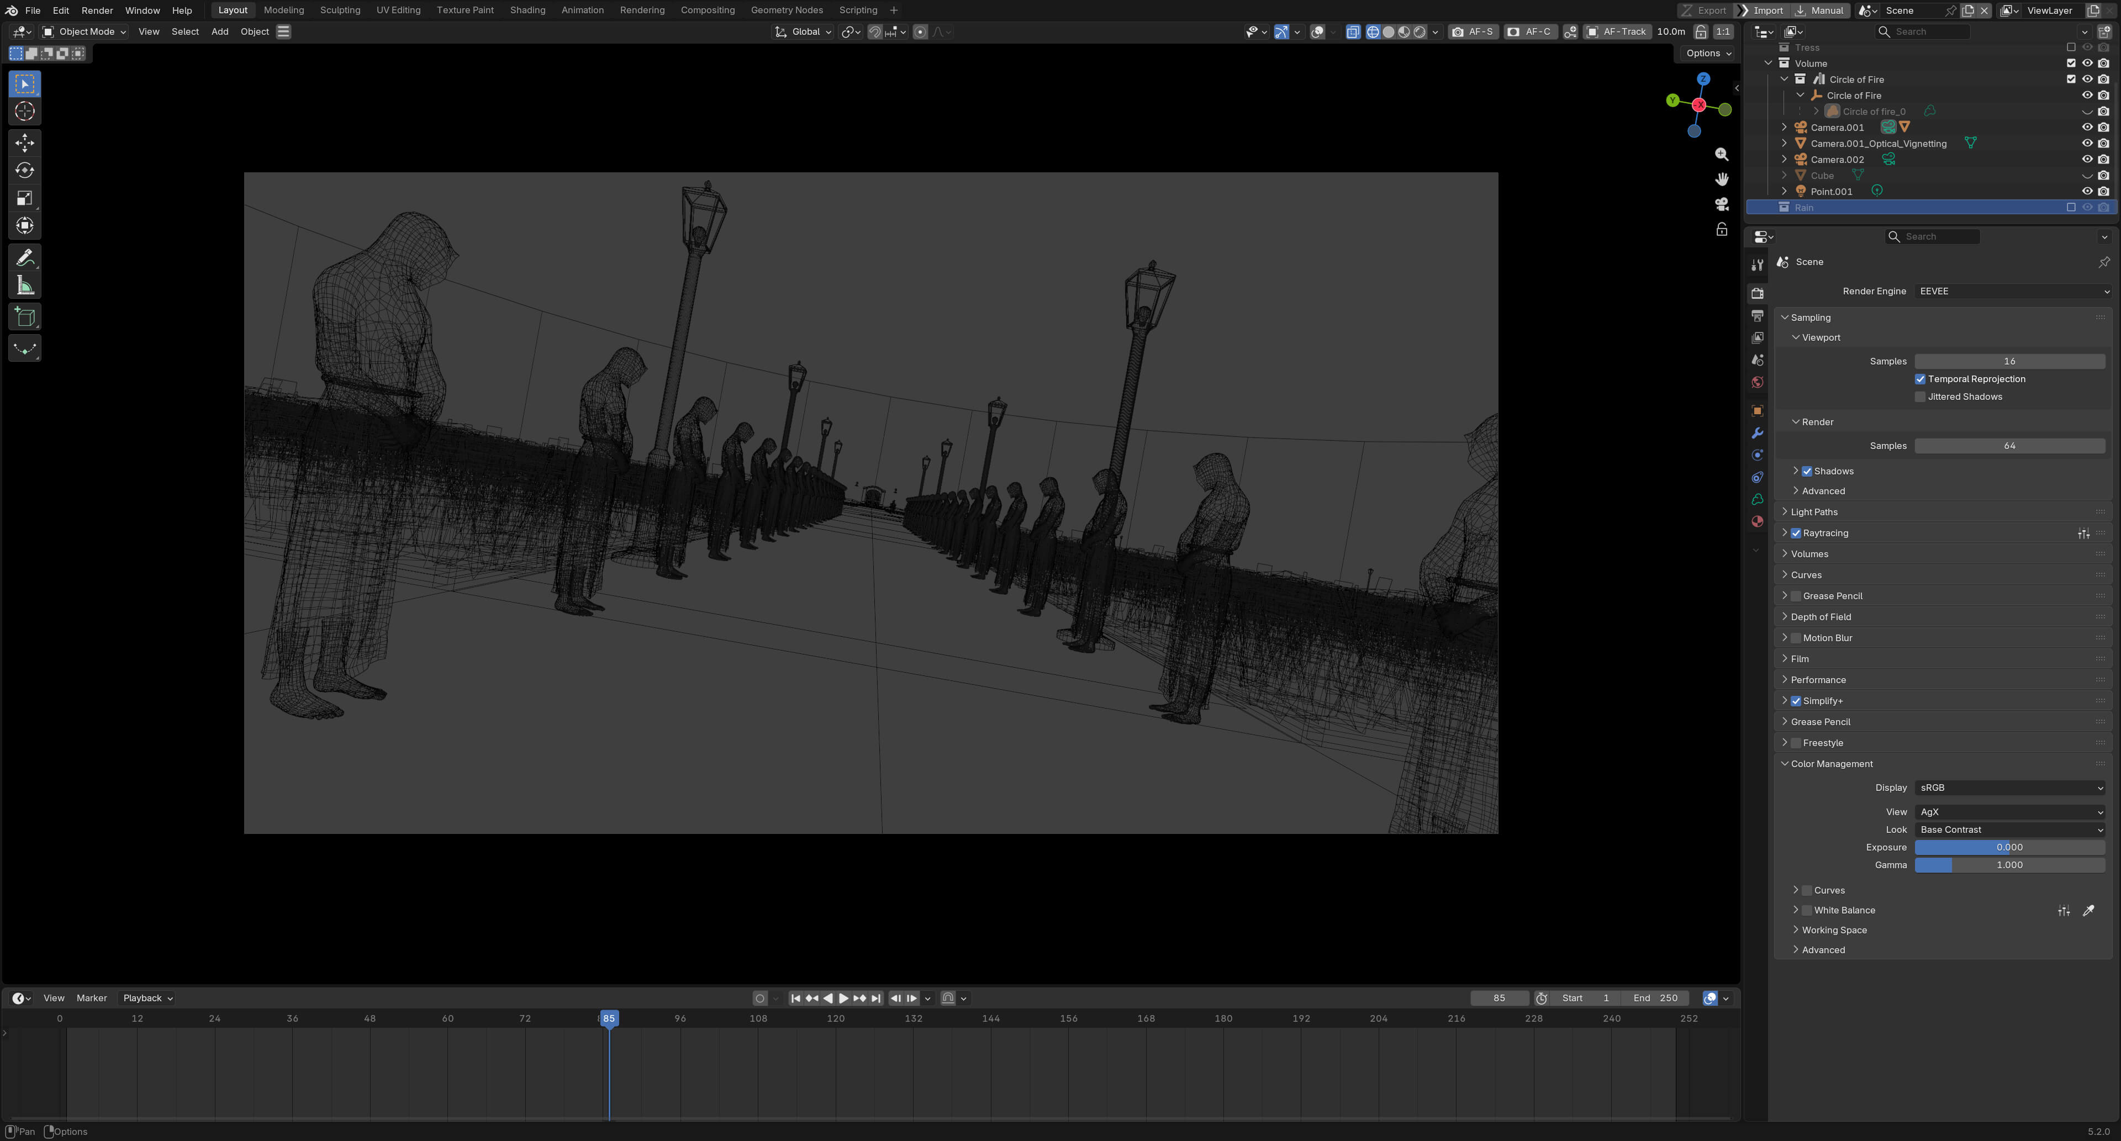Select the Cursor tool in toolbar
The width and height of the screenshot is (2121, 1141).
[x=25, y=112]
